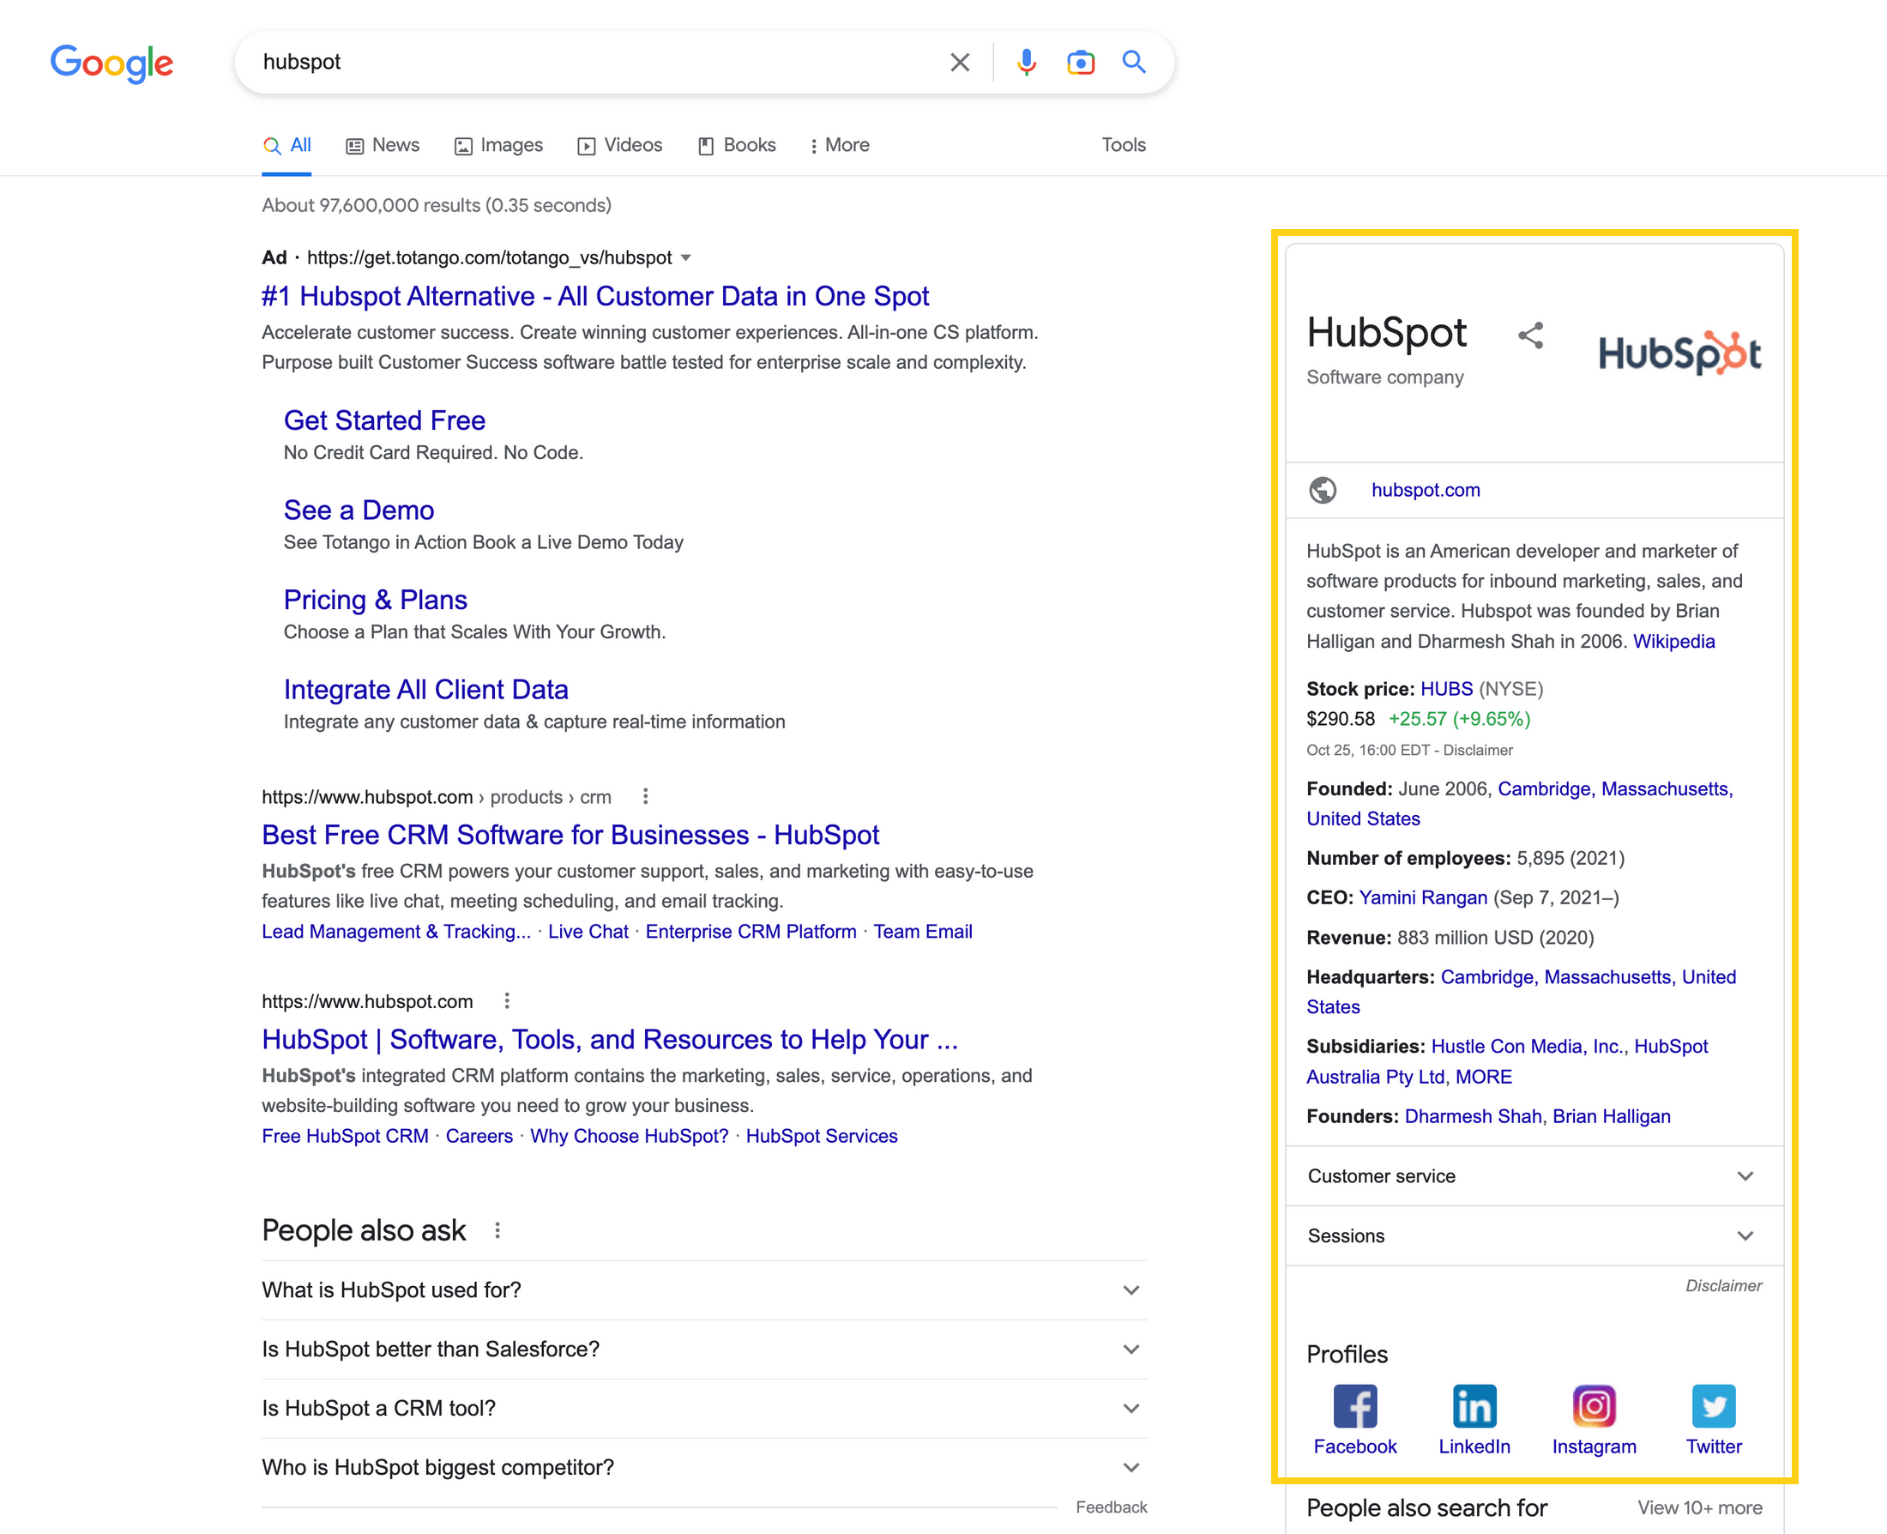Open the hubspot.com link in the knowledge panel
Screen dimensions: 1887x1534
1426,491
